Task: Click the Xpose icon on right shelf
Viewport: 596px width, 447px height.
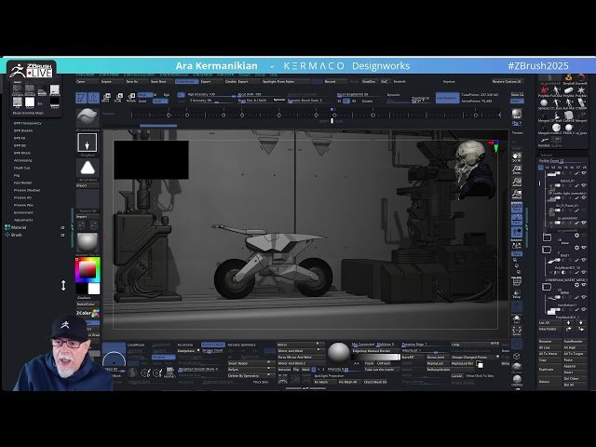Action: pyautogui.click(x=517, y=331)
